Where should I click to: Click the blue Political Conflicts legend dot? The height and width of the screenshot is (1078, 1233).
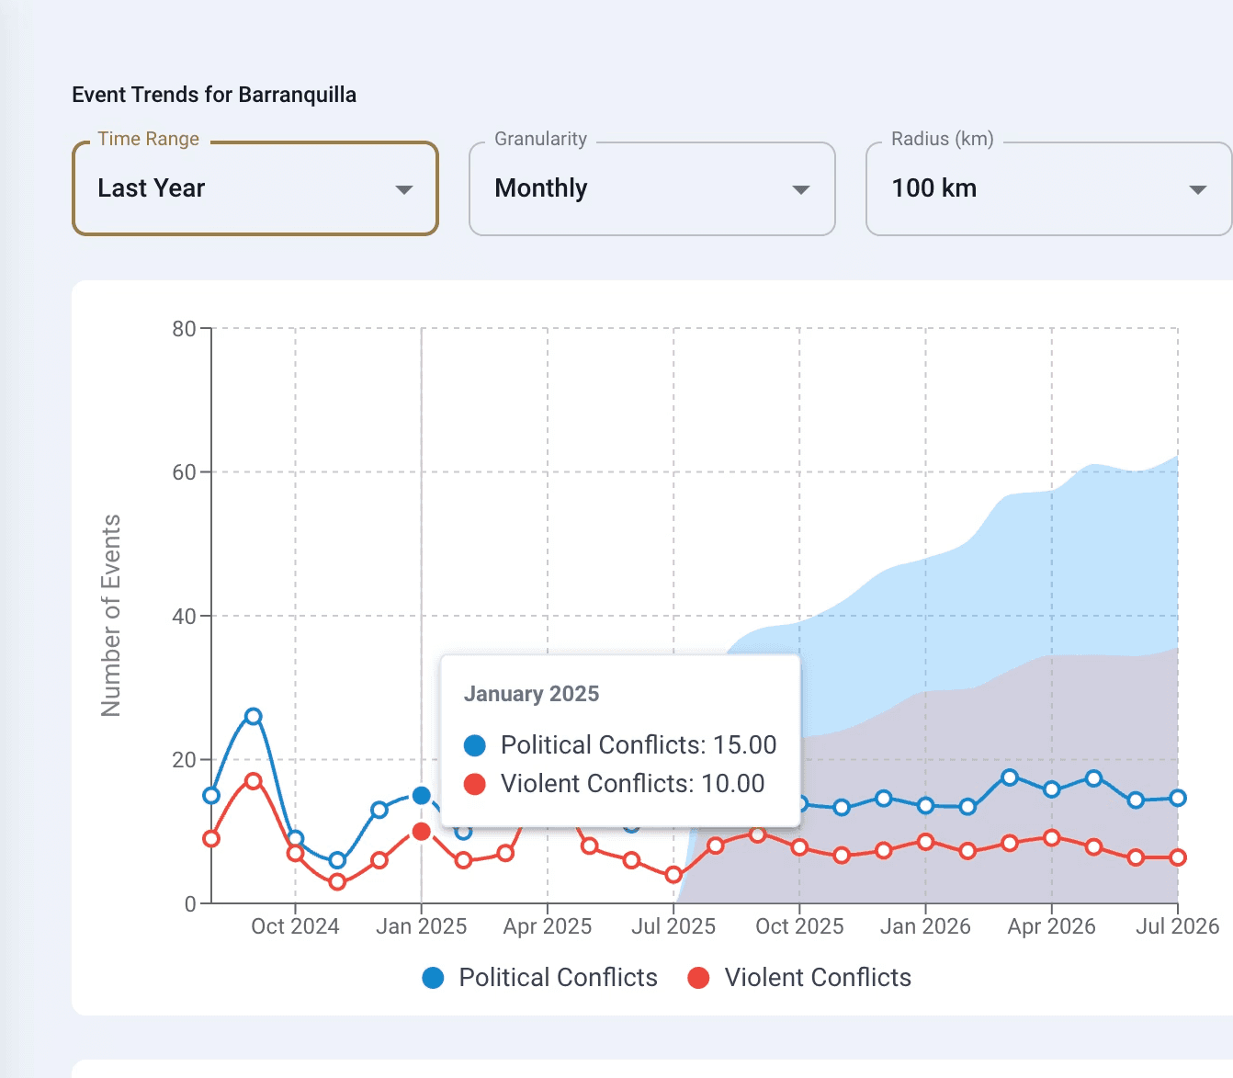[432, 977]
